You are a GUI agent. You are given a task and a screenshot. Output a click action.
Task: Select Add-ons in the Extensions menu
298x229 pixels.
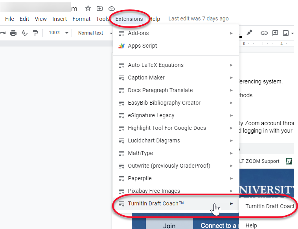pyautogui.click(x=176, y=33)
